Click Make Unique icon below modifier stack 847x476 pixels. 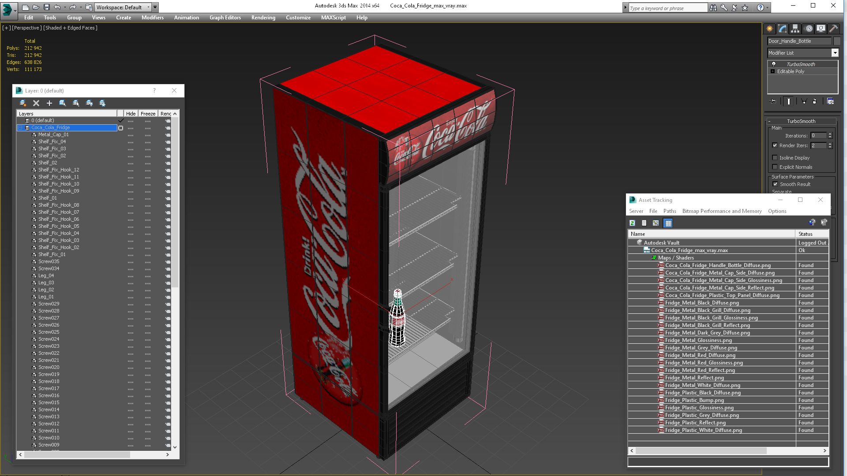[804, 101]
